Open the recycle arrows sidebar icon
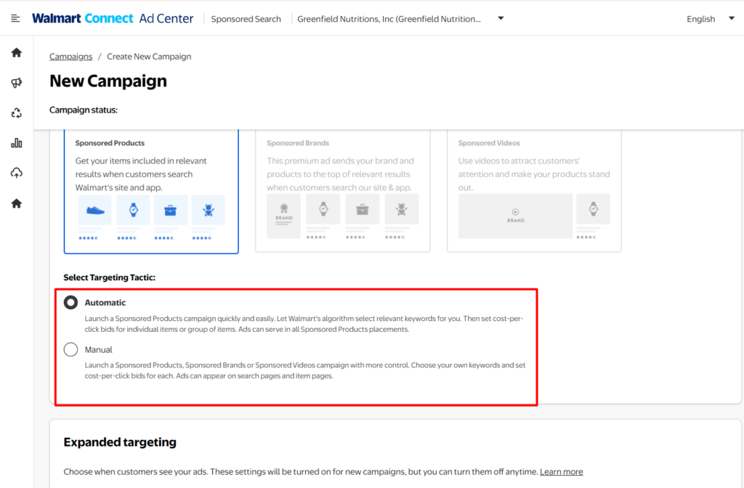744x488 pixels. pos(17,113)
